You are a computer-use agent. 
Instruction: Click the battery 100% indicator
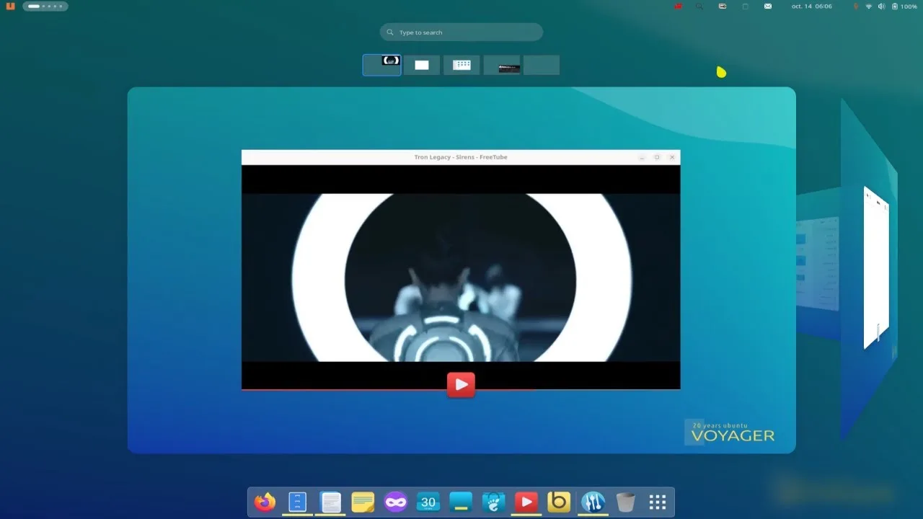(x=905, y=6)
